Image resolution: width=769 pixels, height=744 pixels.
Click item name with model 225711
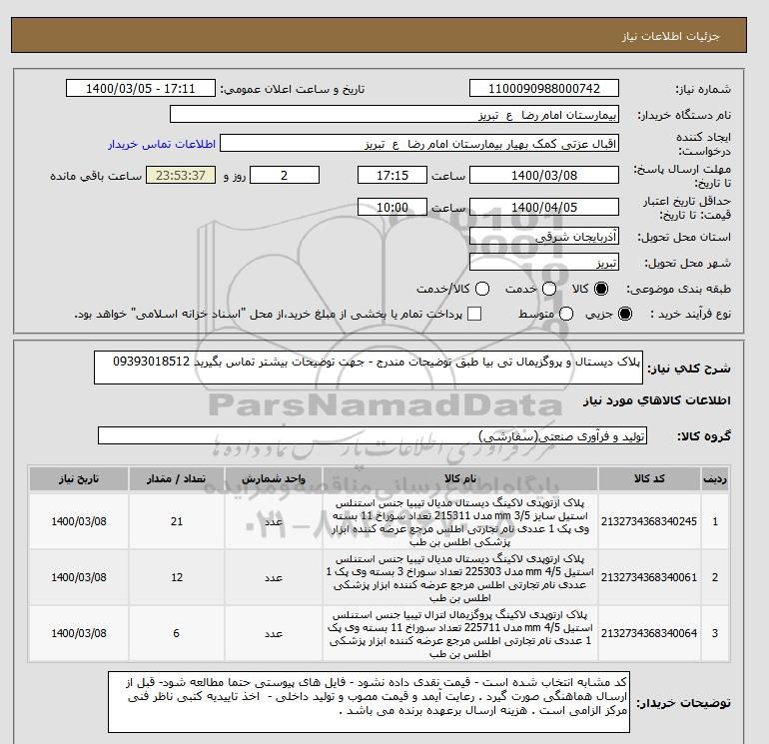point(460,634)
